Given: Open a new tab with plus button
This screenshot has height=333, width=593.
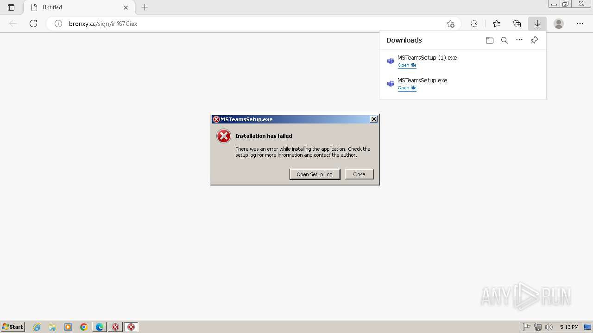Looking at the screenshot, I should [145, 7].
